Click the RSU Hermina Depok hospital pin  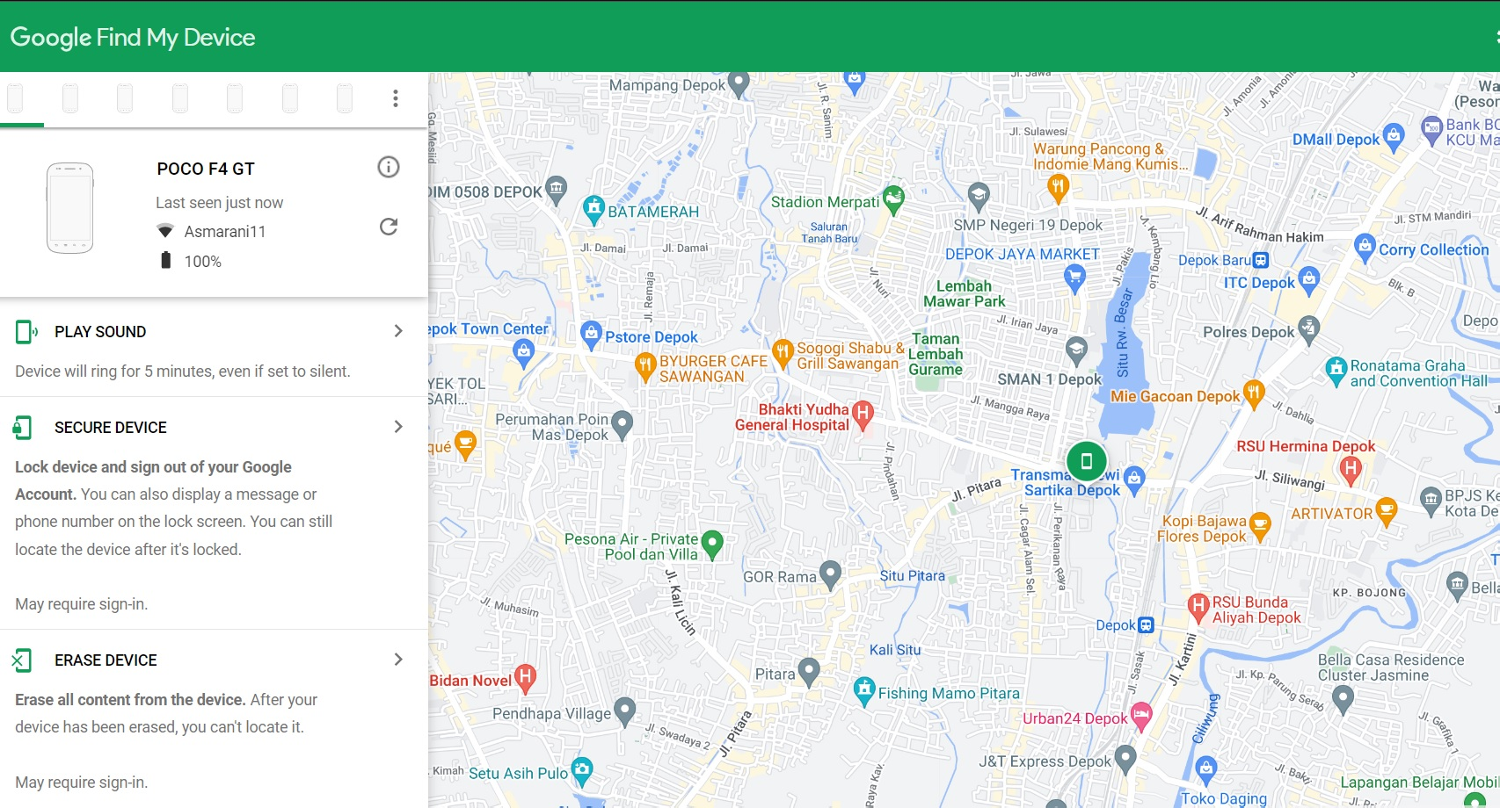tap(1351, 470)
